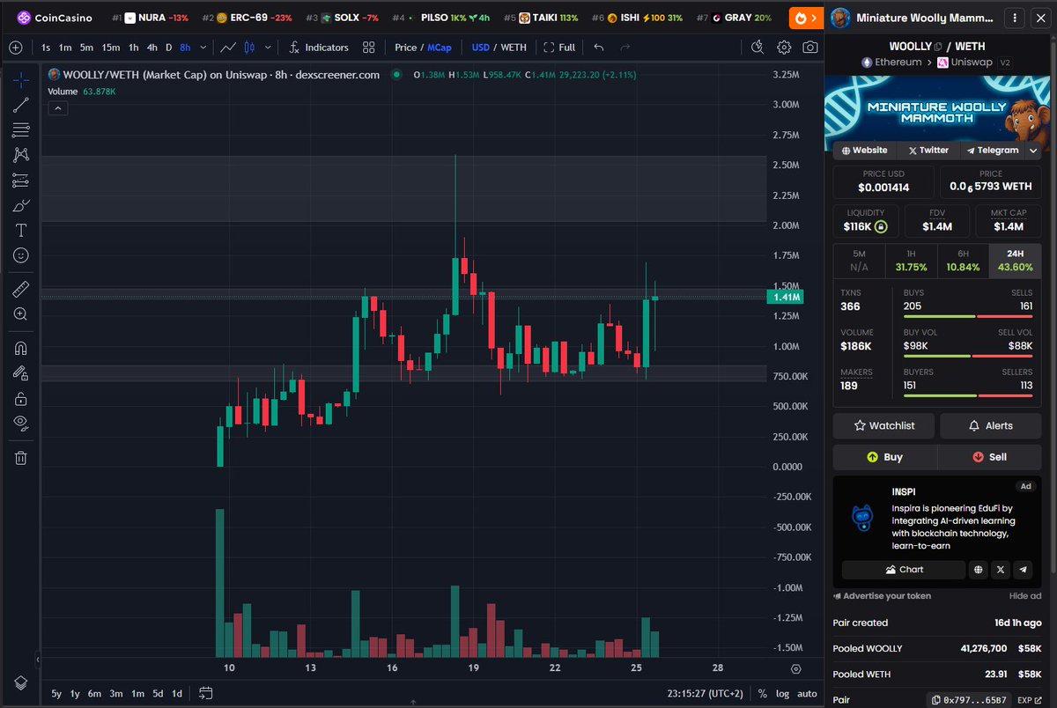
Task: Toggle magnet mode for drawings
Action: coord(21,348)
